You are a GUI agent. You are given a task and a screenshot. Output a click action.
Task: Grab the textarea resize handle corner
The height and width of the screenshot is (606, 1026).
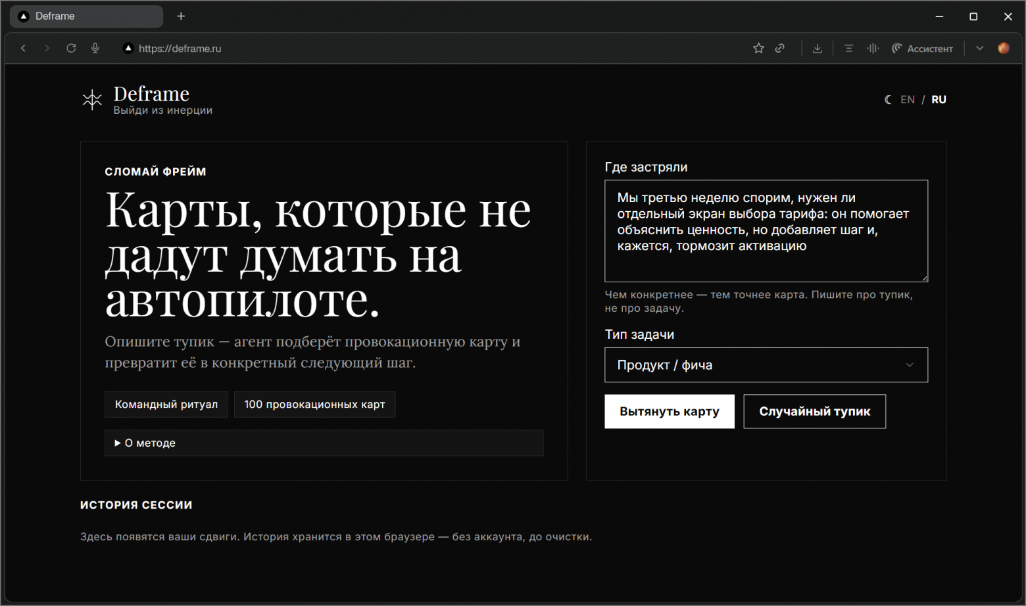click(924, 278)
